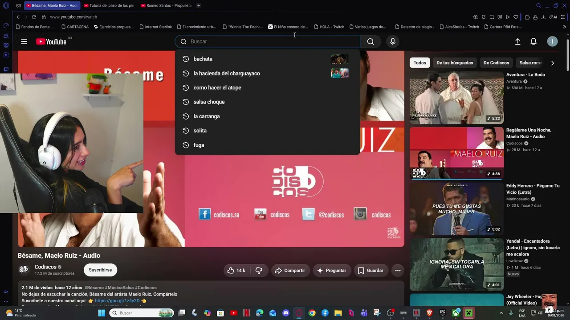The height and width of the screenshot is (320, 570).
Task: Click the heart bookmark icon in toolbar
Action: click(x=516, y=17)
